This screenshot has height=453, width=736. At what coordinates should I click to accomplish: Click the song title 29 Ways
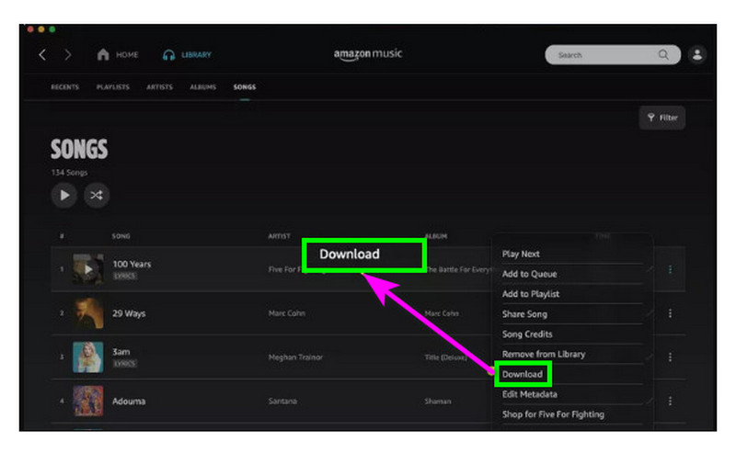[129, 313]
